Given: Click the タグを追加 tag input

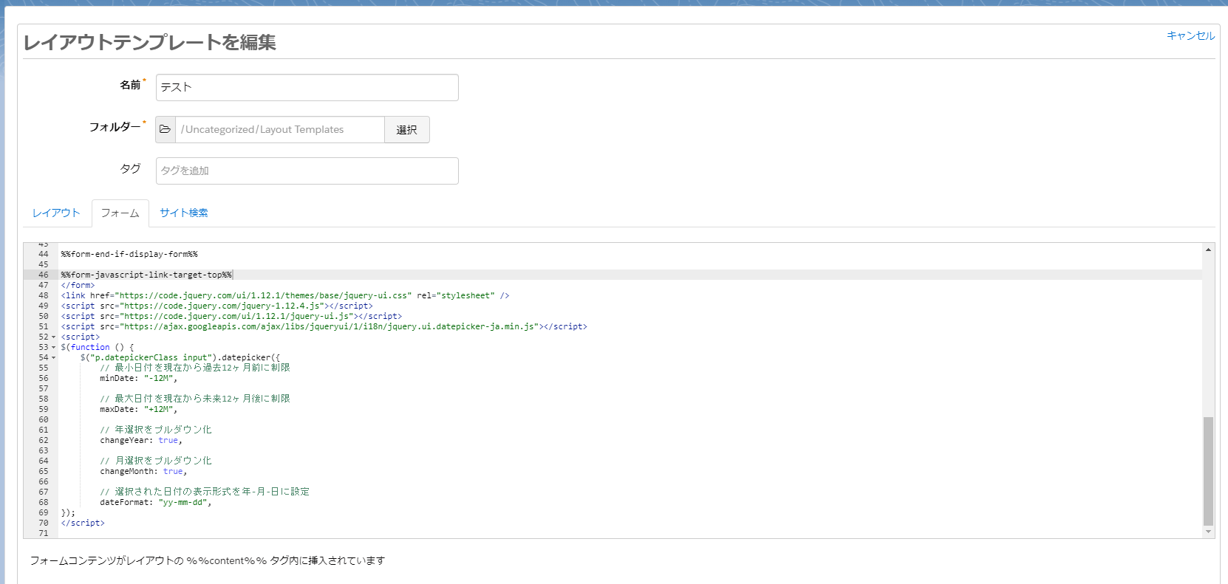Looking at the screenshot, I should [307, 171].
